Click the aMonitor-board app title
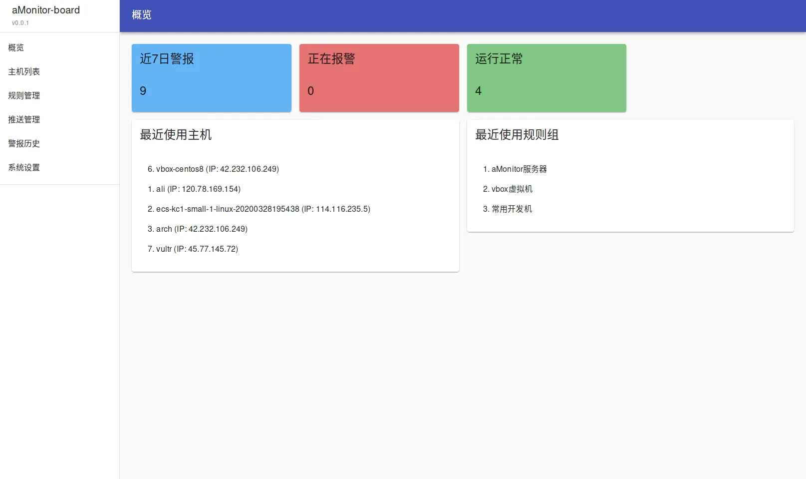Viewport: 806px width, 479px height. [x=46, y=10]
